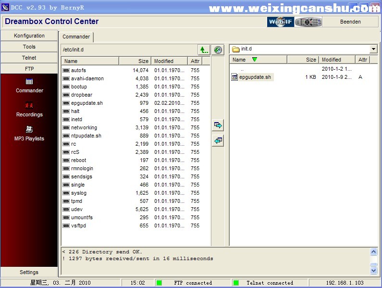Sort local files by Attr column
Viewport: 382px width, 288px height.
362,60
